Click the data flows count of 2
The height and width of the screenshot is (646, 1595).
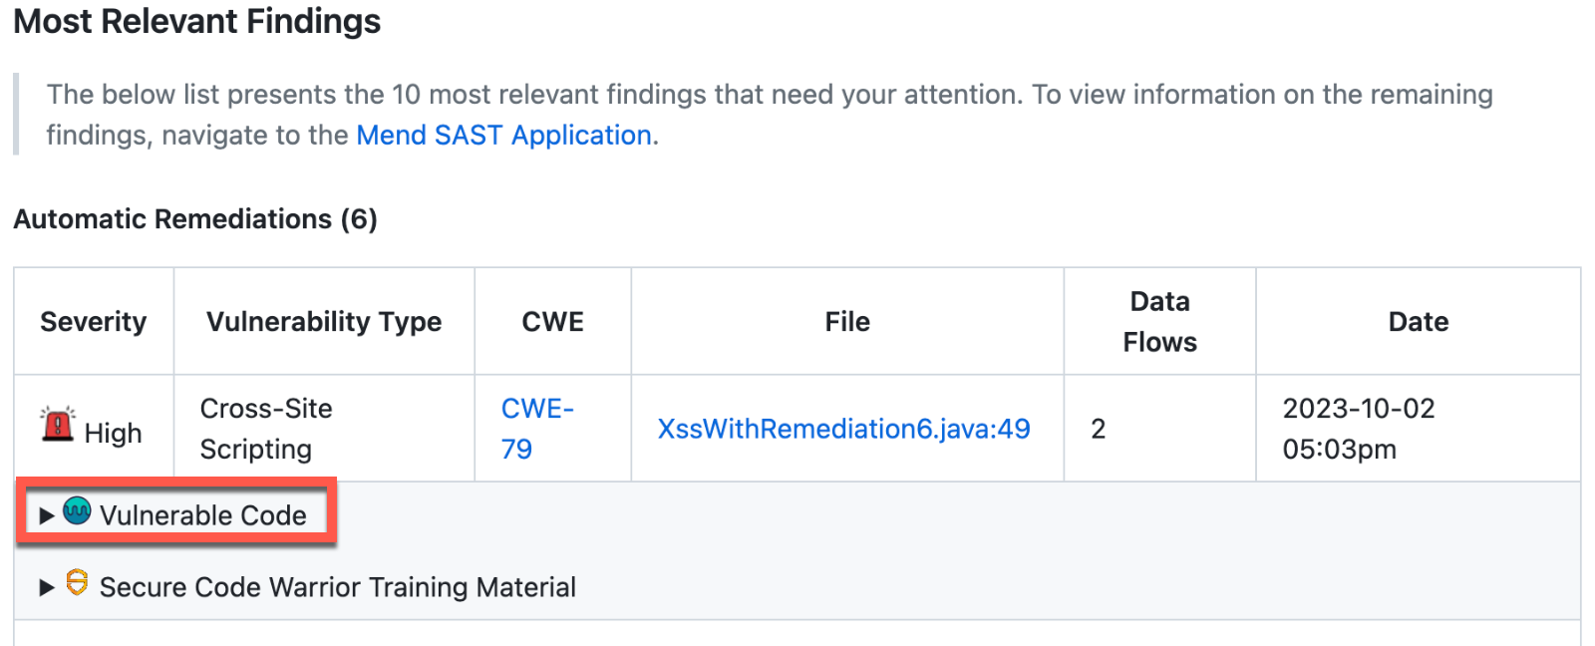(1099, 429)
